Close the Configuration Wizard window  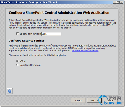[122, 2]
